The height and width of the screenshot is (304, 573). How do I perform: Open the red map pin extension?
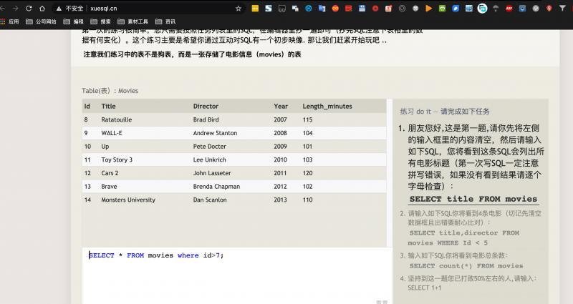[549, 8]
